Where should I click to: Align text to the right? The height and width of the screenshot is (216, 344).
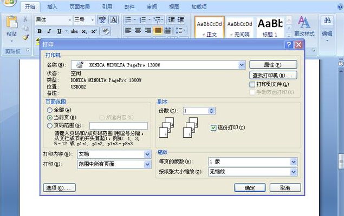(x=148, y=30)
